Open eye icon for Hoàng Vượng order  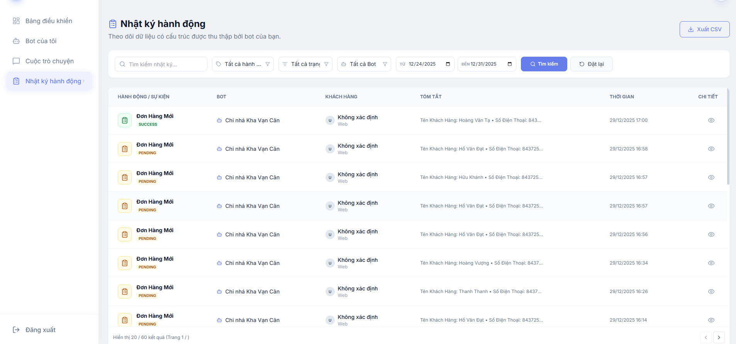711,263
